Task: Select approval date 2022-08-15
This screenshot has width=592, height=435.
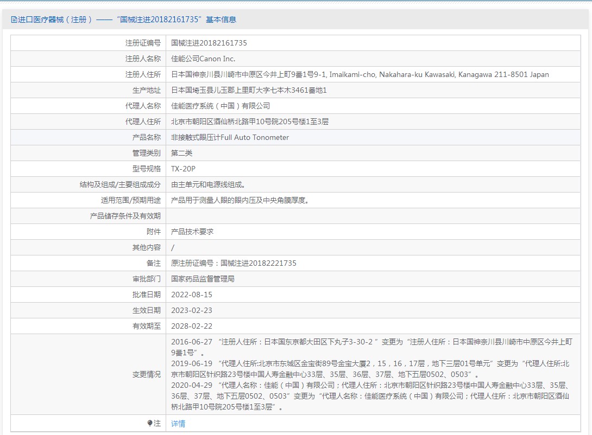Action: [x=192, y=295]
